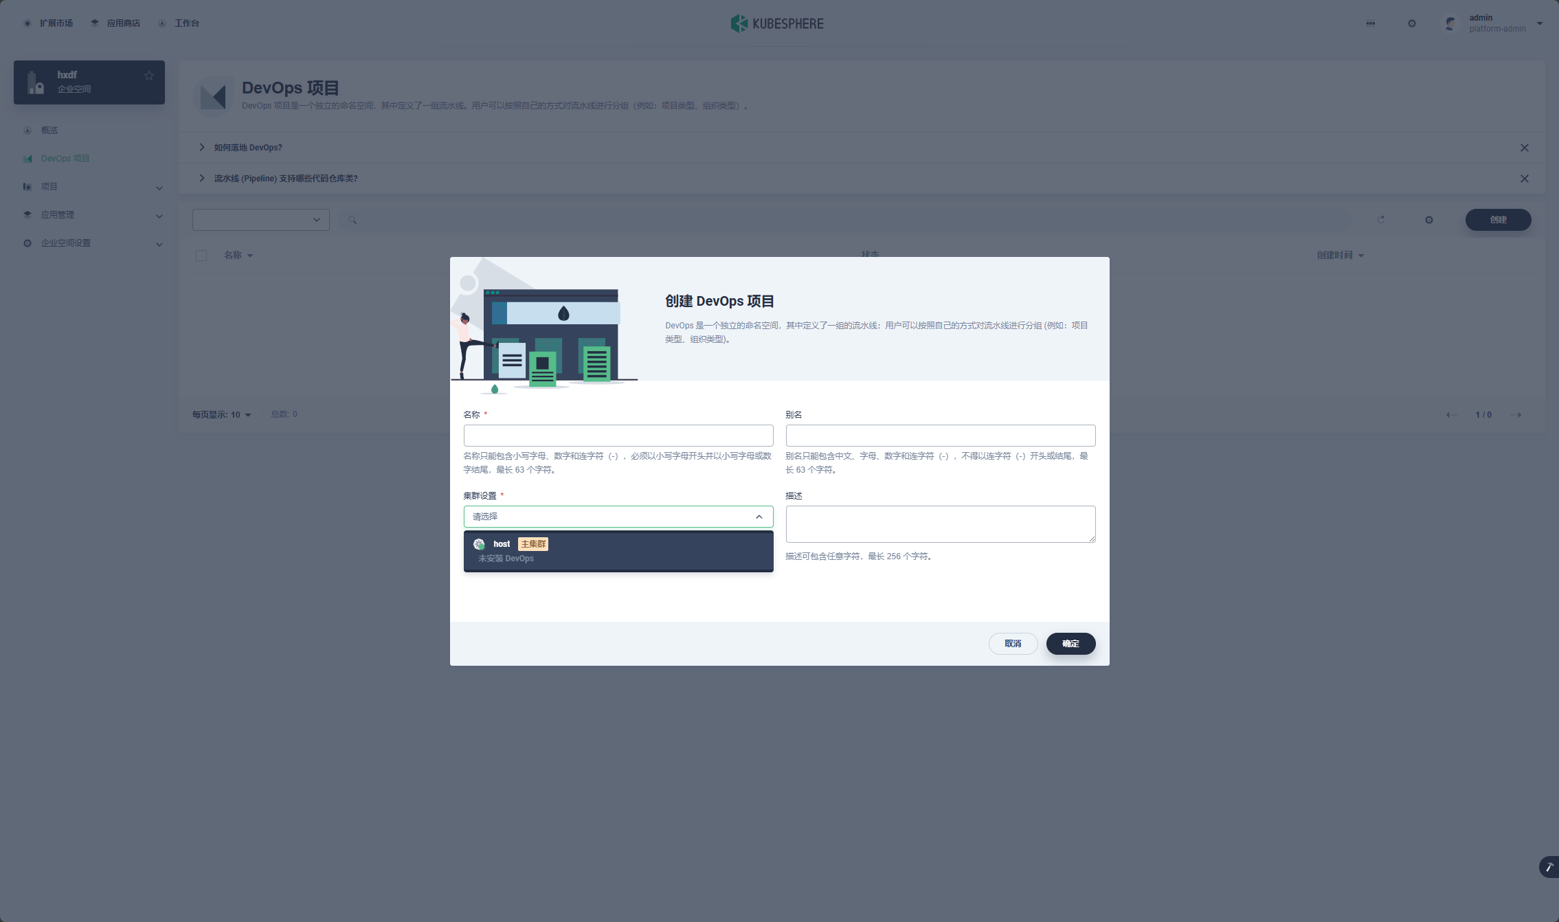The width and height of the screenshot is (1559, 922).
Task: Star the hxdf workspace
Action: 149,76
